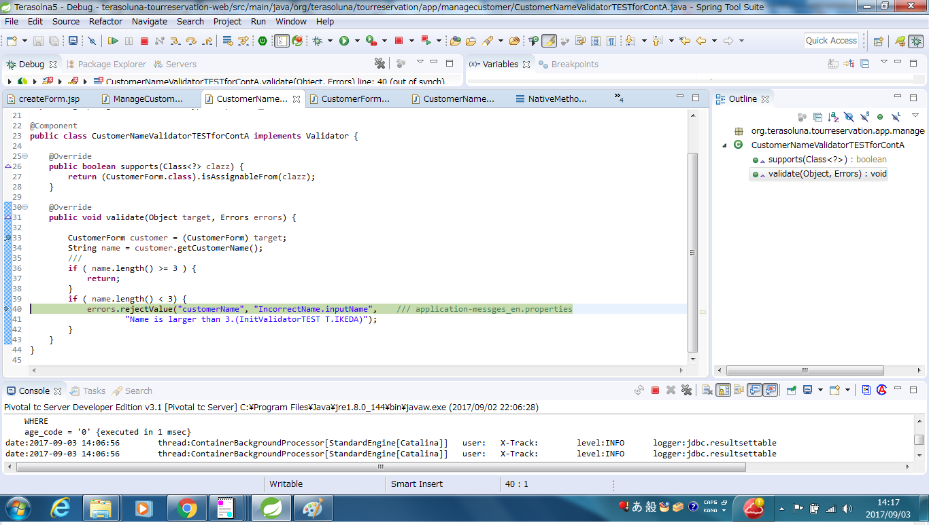Click the Back navigation arrow icon
This screenshot has height=525, width=929.
(x=700, y=41)
